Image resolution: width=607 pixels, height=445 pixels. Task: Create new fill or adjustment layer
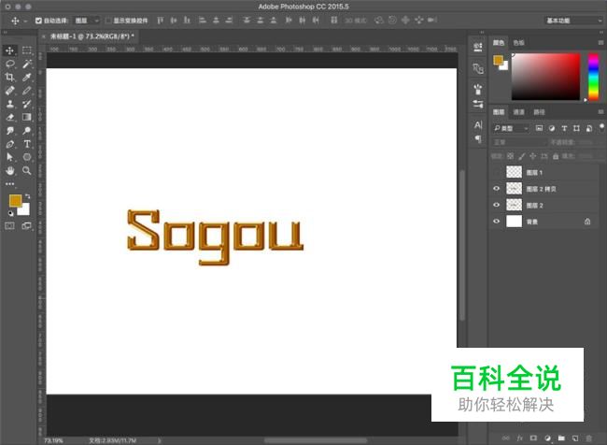[x=547, y=438]
